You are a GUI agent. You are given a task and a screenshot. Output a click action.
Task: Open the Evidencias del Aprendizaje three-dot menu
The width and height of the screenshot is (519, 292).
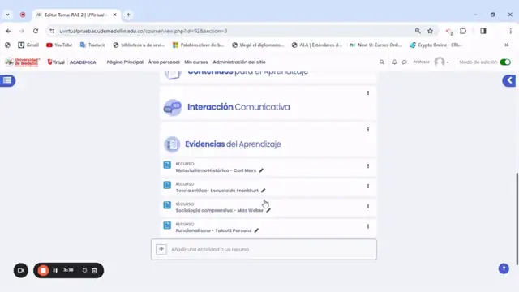368,130
